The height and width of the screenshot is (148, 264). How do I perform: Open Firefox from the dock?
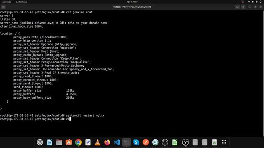(x=107, y=142)
